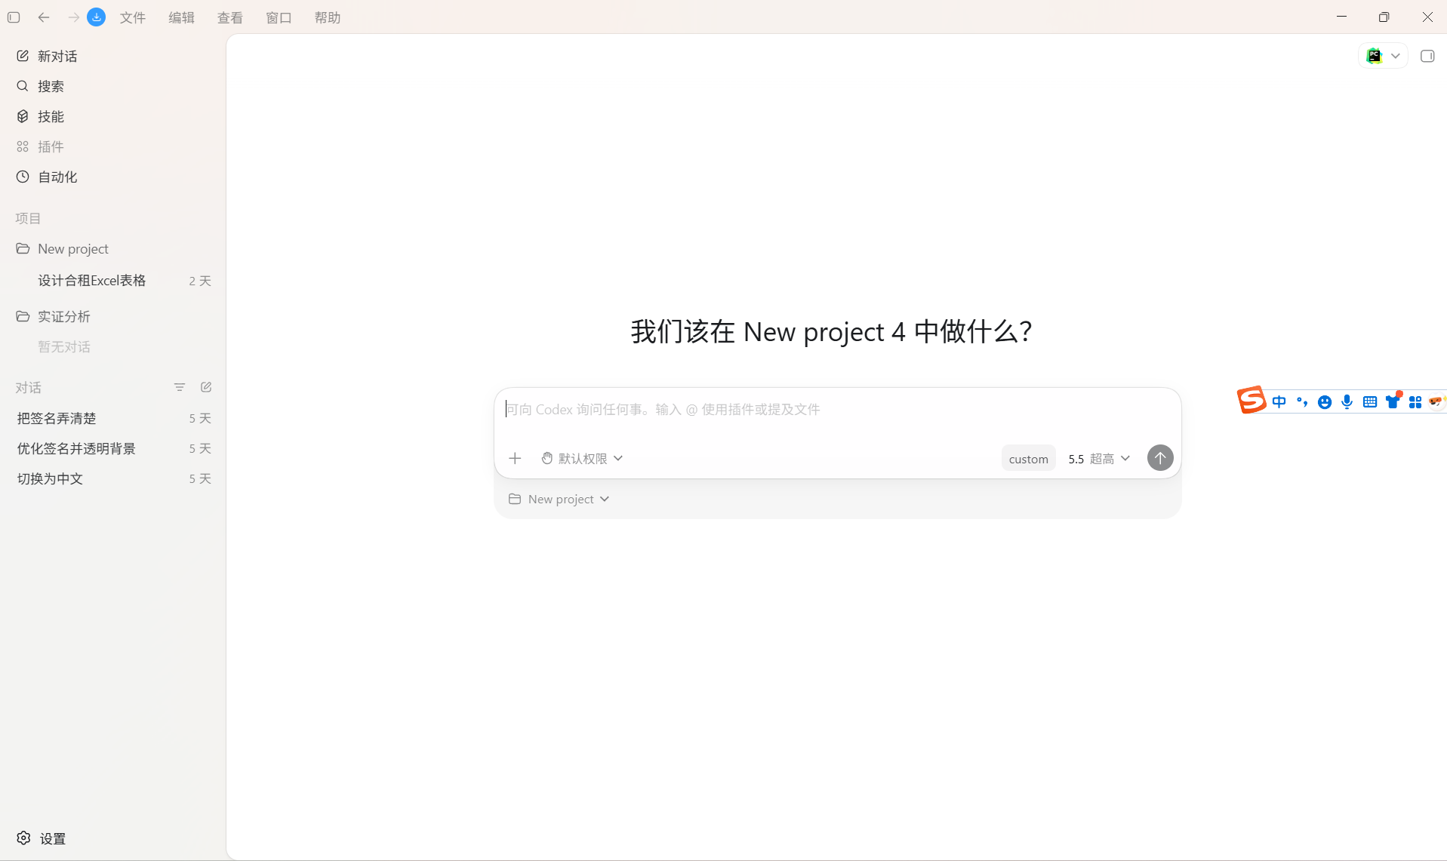This screenshot has height=861, width=1447.
Task: Click the plus attachment icon in prompt box
Action: [x=515, y=458]
